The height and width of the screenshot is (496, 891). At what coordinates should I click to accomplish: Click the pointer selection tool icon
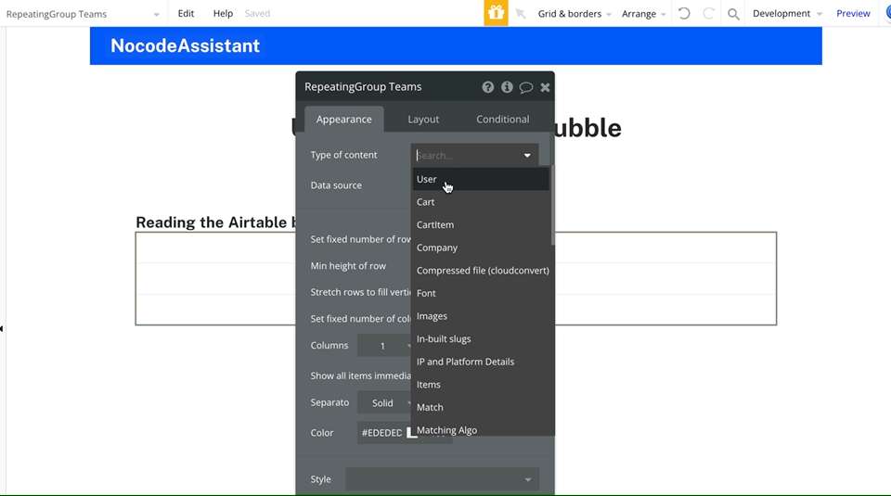tap(521, 14)
